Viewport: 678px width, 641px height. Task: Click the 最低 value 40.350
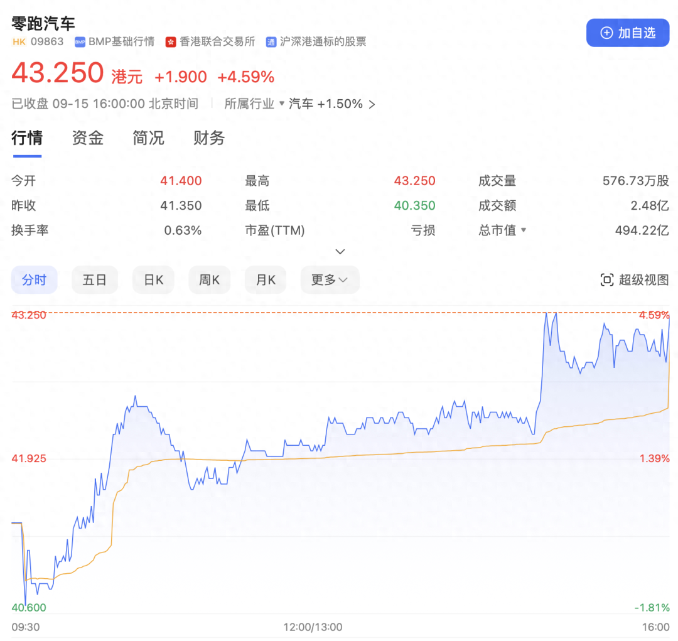tap(415, 205)
